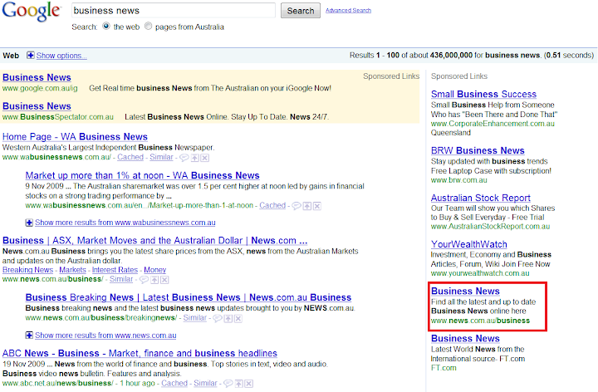Screen dimensions: 598x392
Task: Open 'Business Breaking News | Latest Business News' result
Action: click(x=189, y=297)
